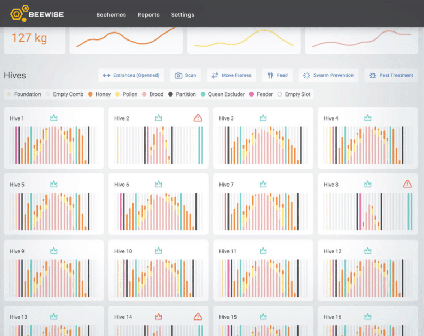
Task: Click the 127 kg weight card
Action: (34, 41)
